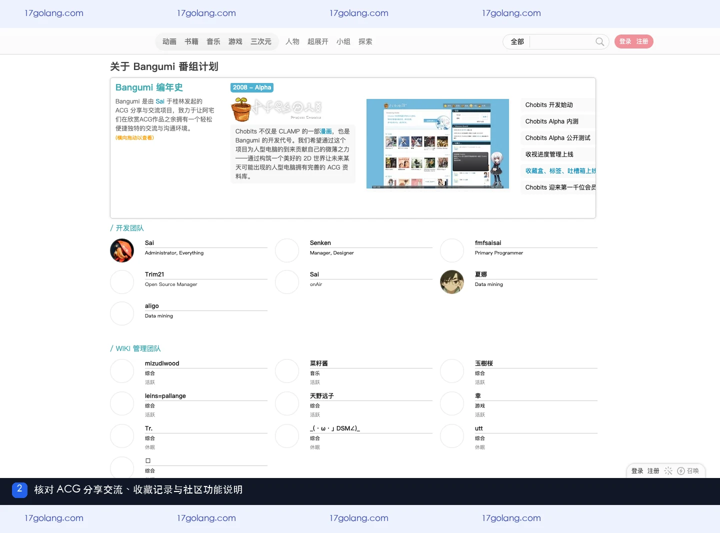720x533 pixels.
Task: Open the Sai link in the intro text
Action: [159, 101]
